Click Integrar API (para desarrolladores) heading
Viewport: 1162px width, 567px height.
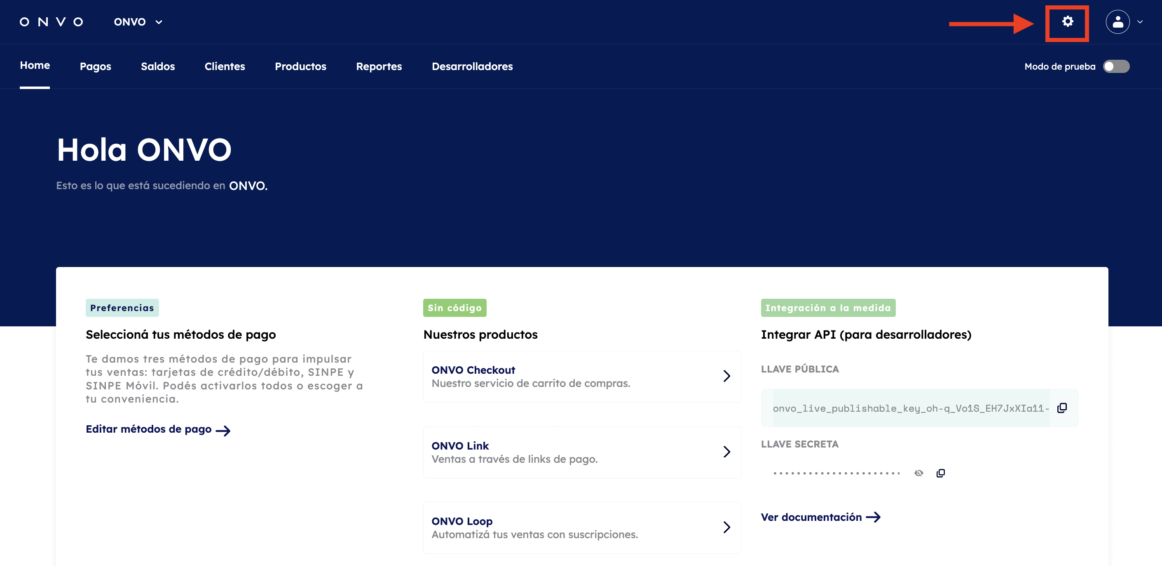pos(866,334)
